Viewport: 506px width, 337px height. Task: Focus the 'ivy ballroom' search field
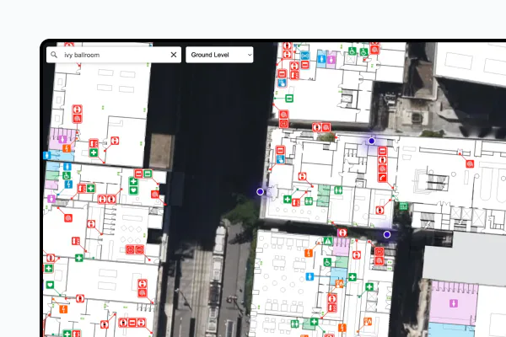point(114,55)
